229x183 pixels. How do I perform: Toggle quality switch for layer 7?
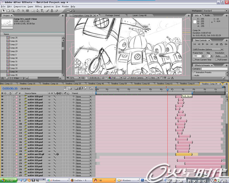click(x=55, y=115)
